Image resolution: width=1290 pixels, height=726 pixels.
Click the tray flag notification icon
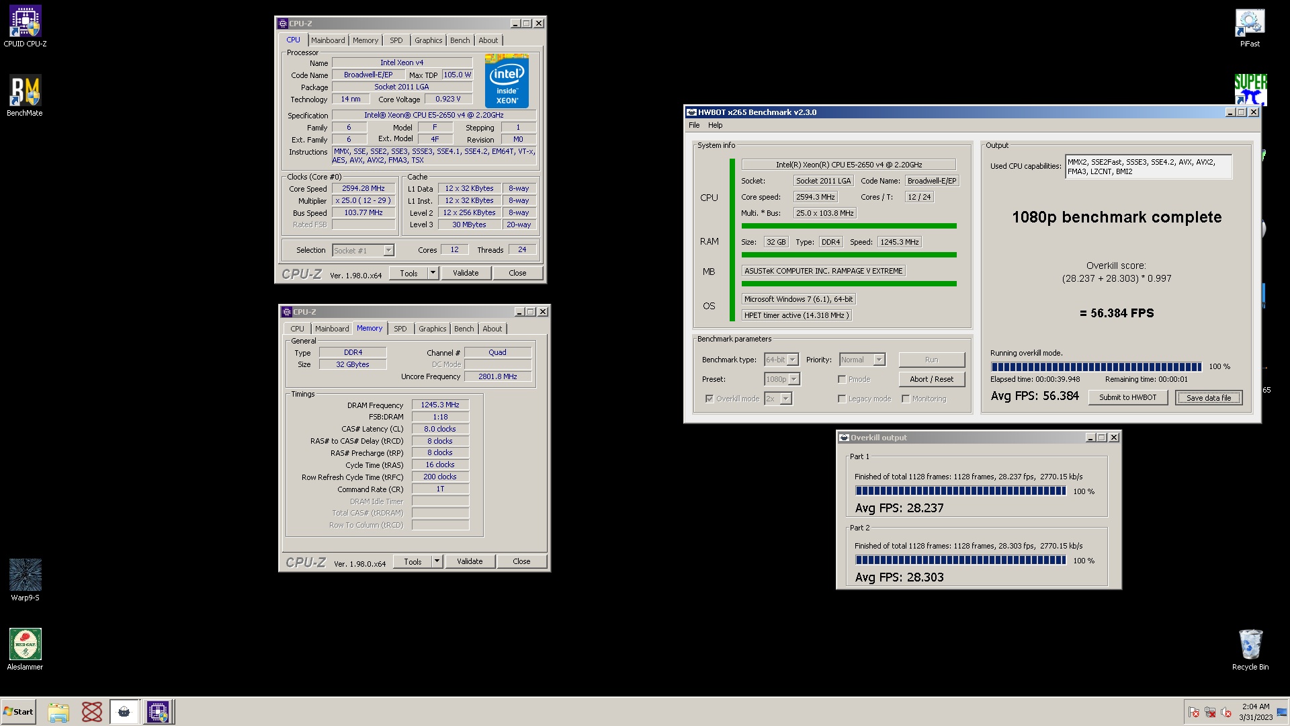click(x=1194, y=712)
